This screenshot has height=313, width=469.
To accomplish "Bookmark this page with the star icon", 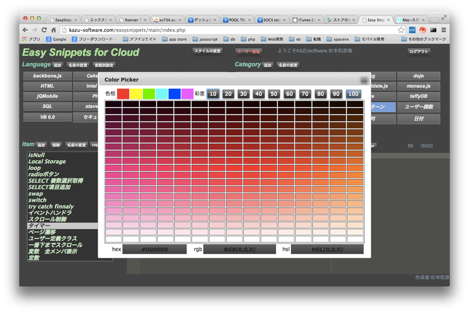I will point(401,30).
